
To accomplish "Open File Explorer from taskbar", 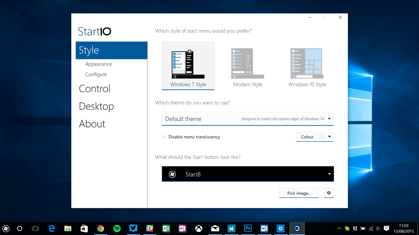I will [x=68, y=228].
